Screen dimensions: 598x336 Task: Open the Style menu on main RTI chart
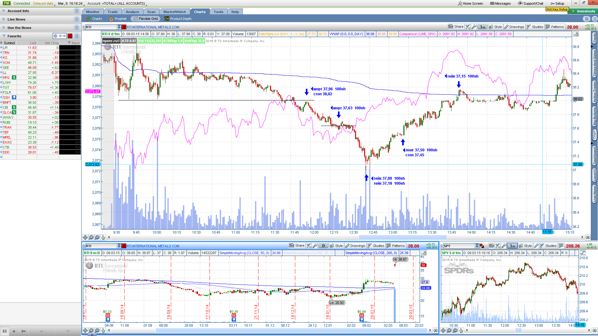pyautogui.click(x=495, y=27)
